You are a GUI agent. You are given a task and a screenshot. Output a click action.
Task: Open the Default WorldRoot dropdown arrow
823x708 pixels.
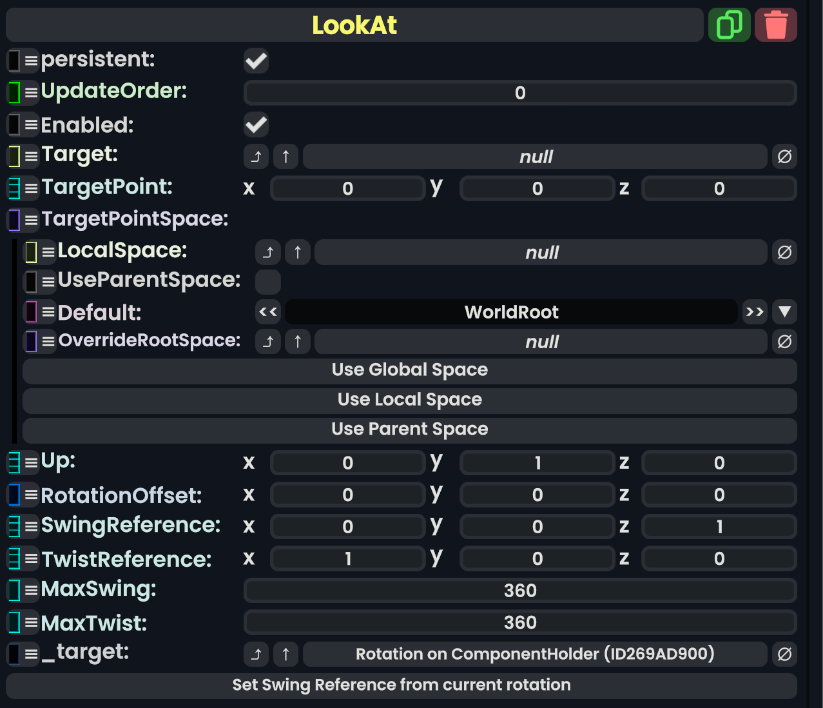784,312
